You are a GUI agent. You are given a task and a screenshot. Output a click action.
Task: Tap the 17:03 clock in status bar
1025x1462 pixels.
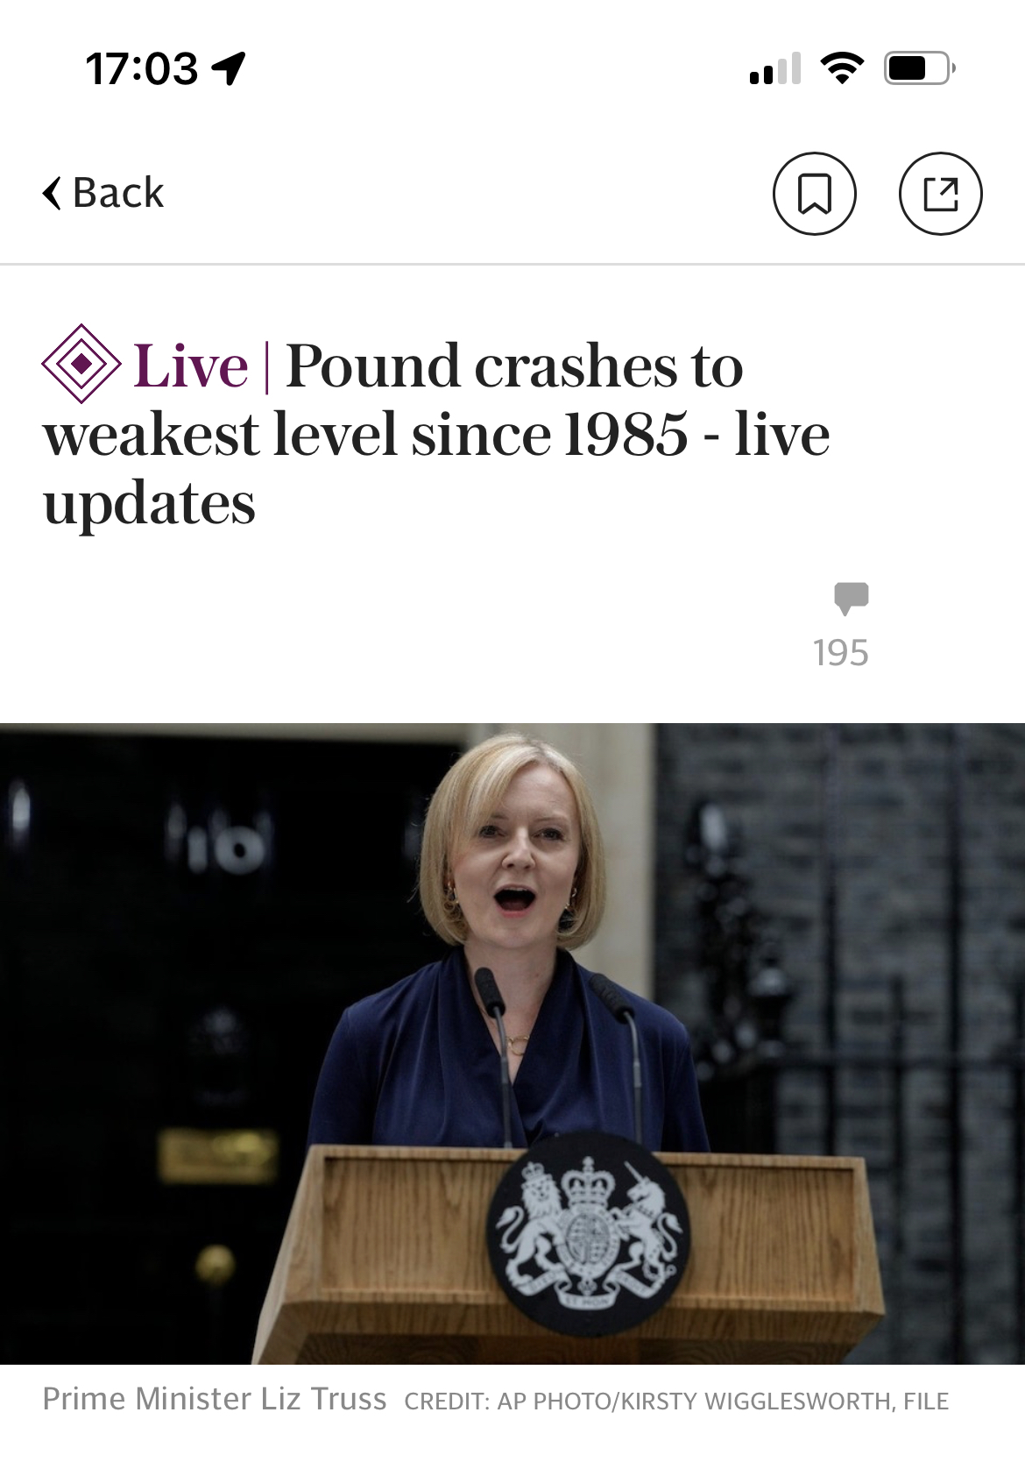[x=142, y=68]
